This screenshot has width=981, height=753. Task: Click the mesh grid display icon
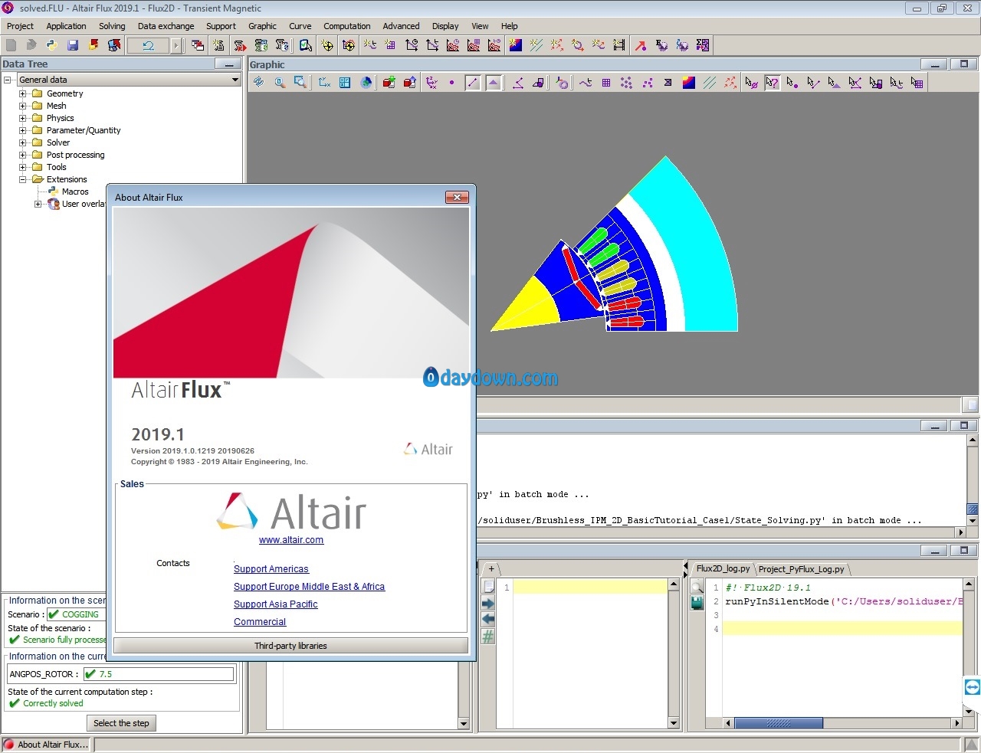tap(606, 83)
